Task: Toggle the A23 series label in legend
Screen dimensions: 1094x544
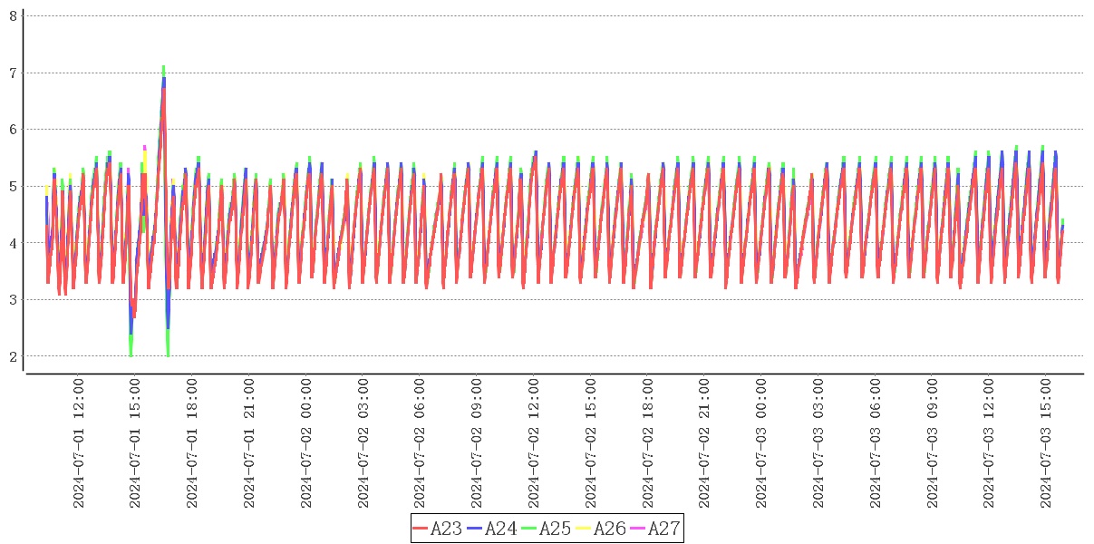Action: (x=447, y=529)
